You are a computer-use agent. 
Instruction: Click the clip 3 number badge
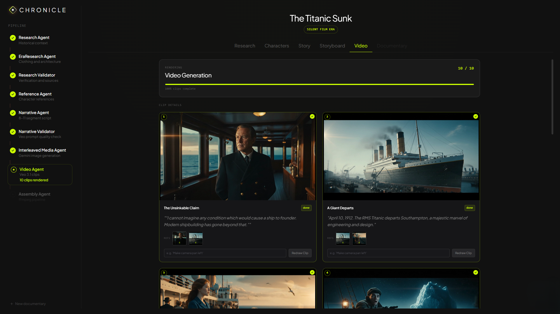coord(164,273)
